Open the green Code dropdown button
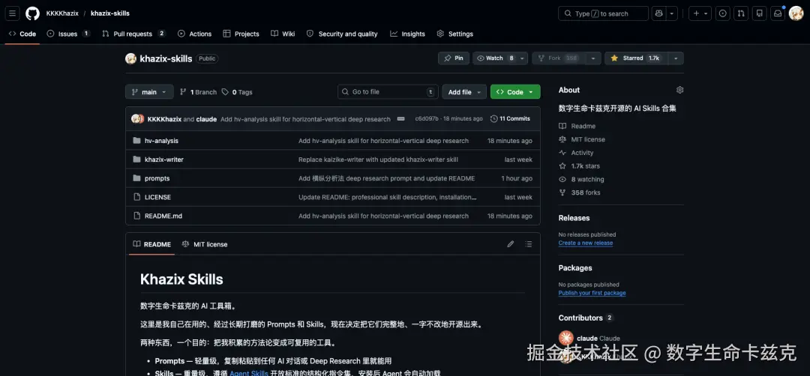 click(515, 92)
